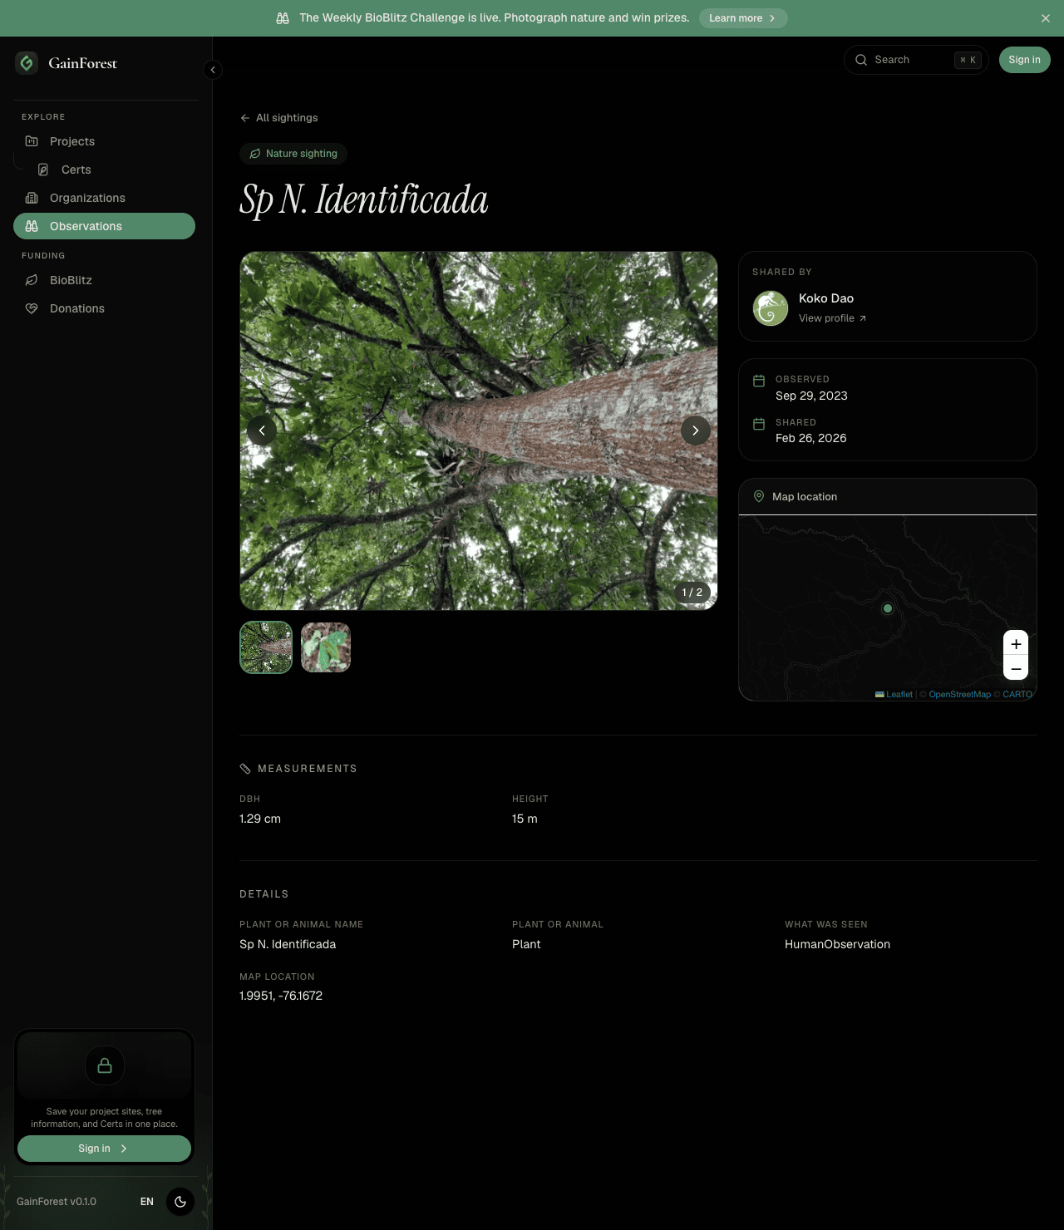Open BioBlitz under Funding
This screenshot has width=1064, height=1230.
105,280
